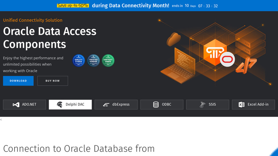Click the orange cloud in hero illustration
278x156 pixels.
[174, 39]
